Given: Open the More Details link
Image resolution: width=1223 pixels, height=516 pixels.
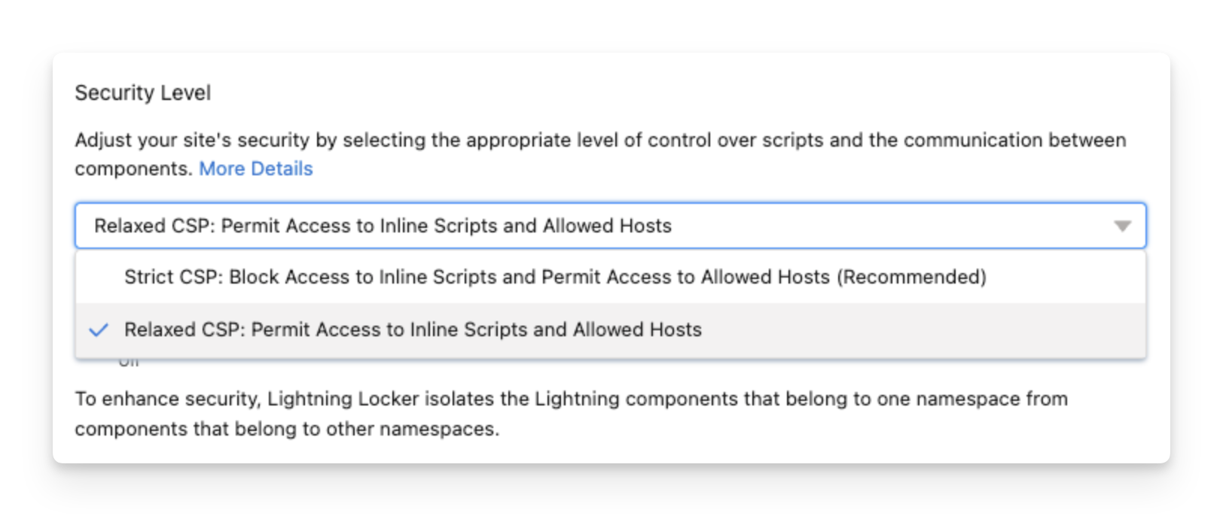Looking at the screenshot, I should (255, 168).
